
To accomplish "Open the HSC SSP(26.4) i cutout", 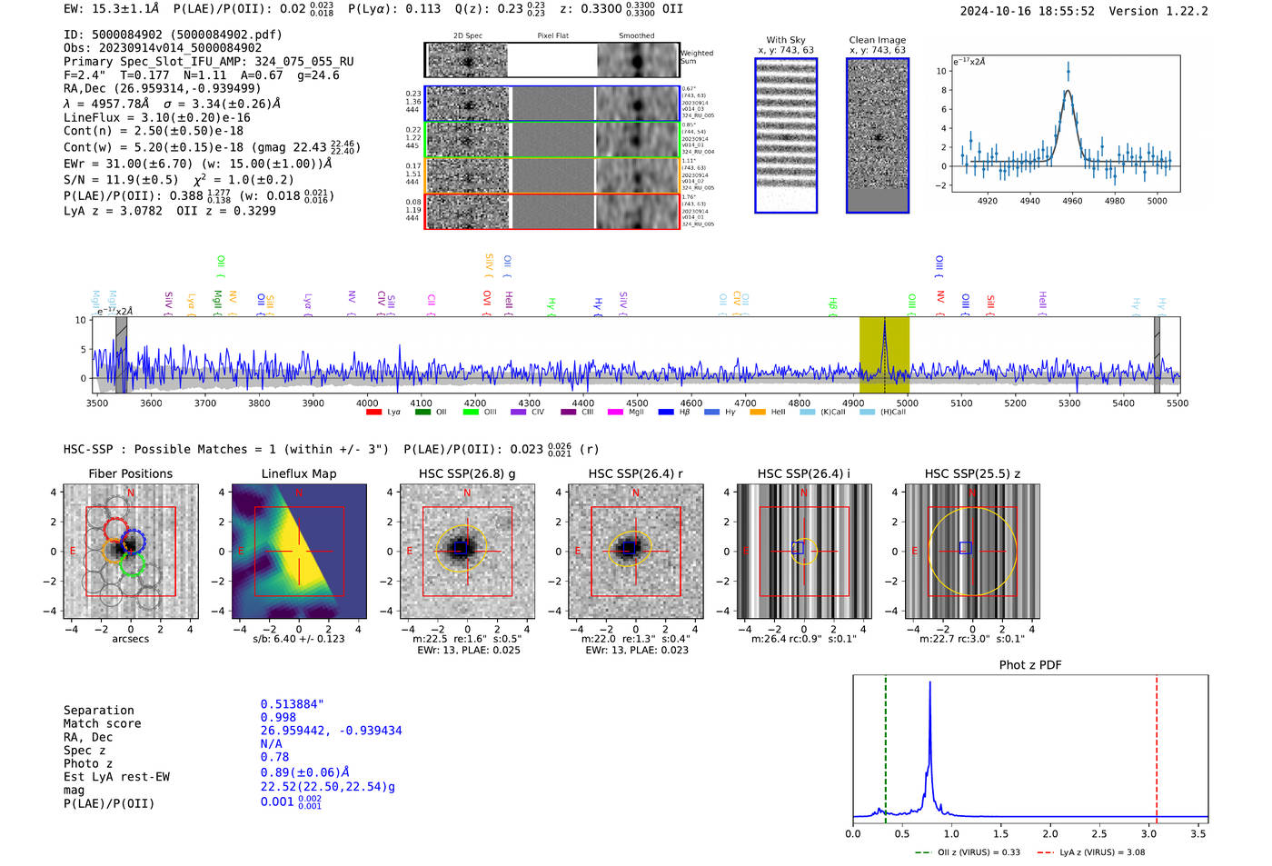I will [803, 551].
